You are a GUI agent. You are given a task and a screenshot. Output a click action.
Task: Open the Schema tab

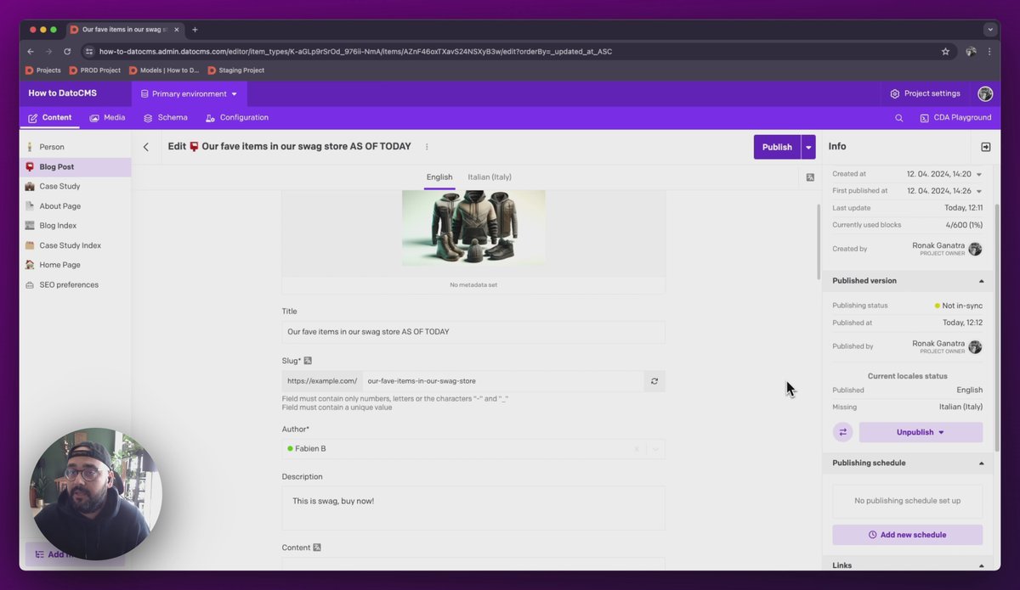[x=166, y=118]
